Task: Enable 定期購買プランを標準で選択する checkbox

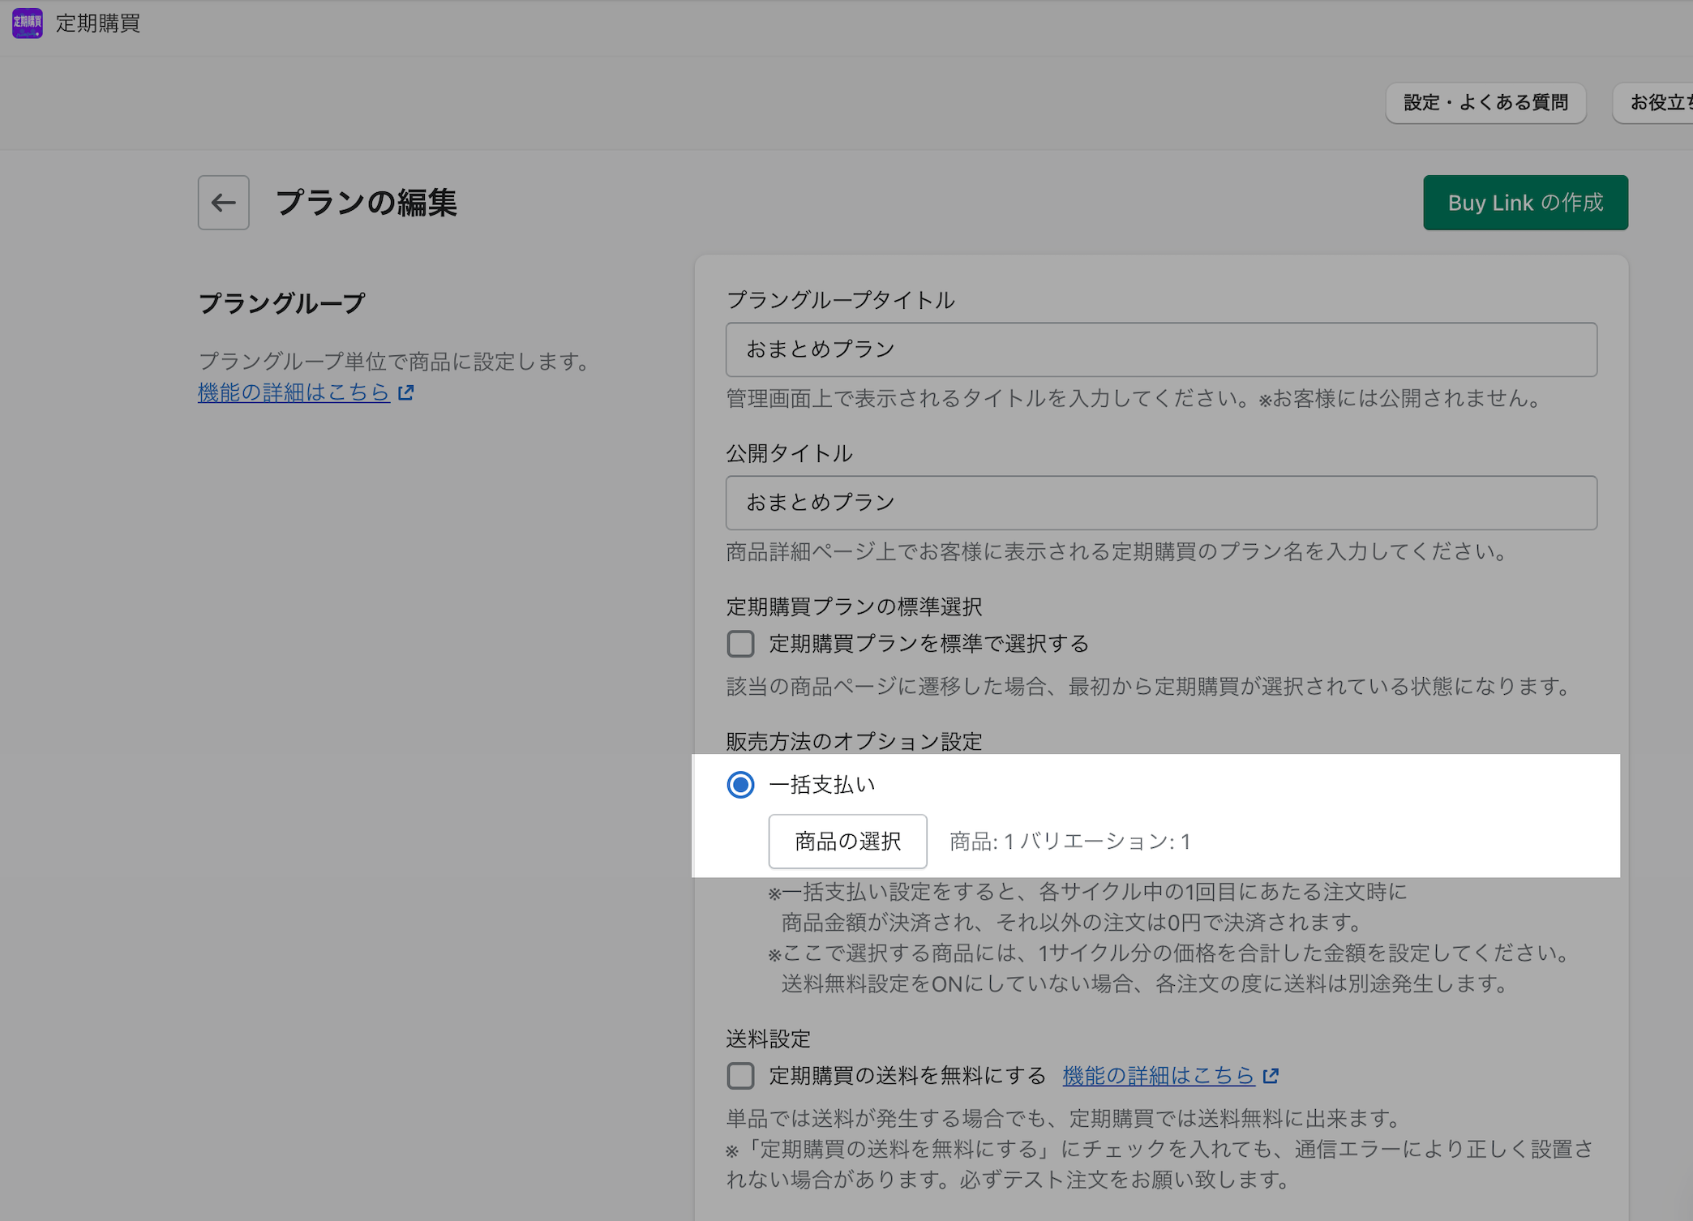Action: point(740,644)
